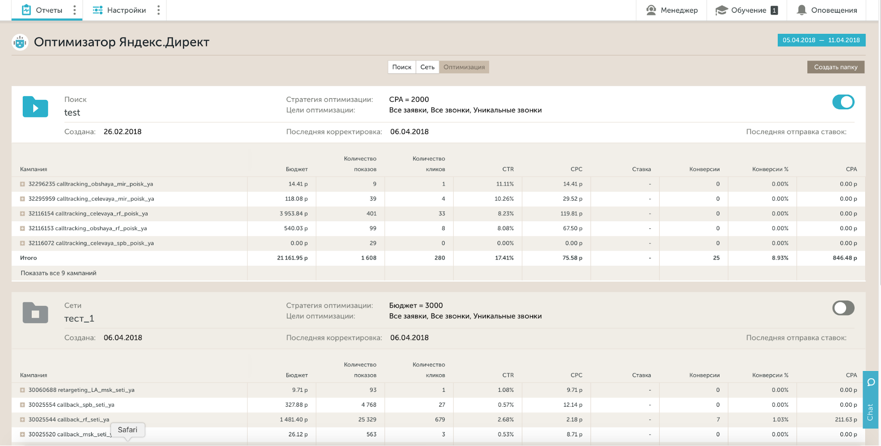Click Ставка header in test table

(641, 169)
